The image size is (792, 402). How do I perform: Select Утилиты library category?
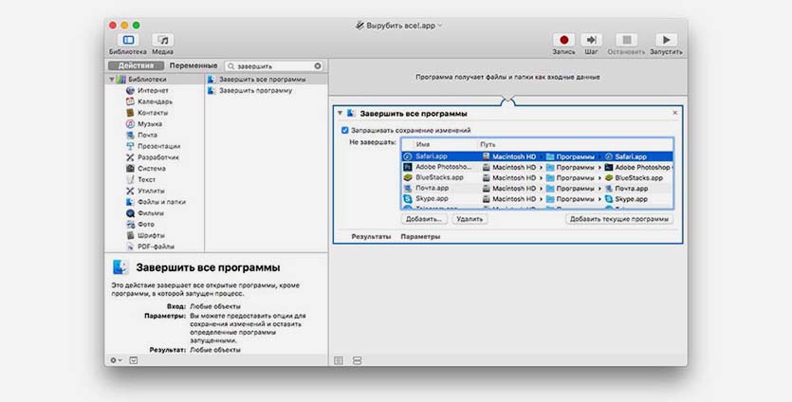151,191
